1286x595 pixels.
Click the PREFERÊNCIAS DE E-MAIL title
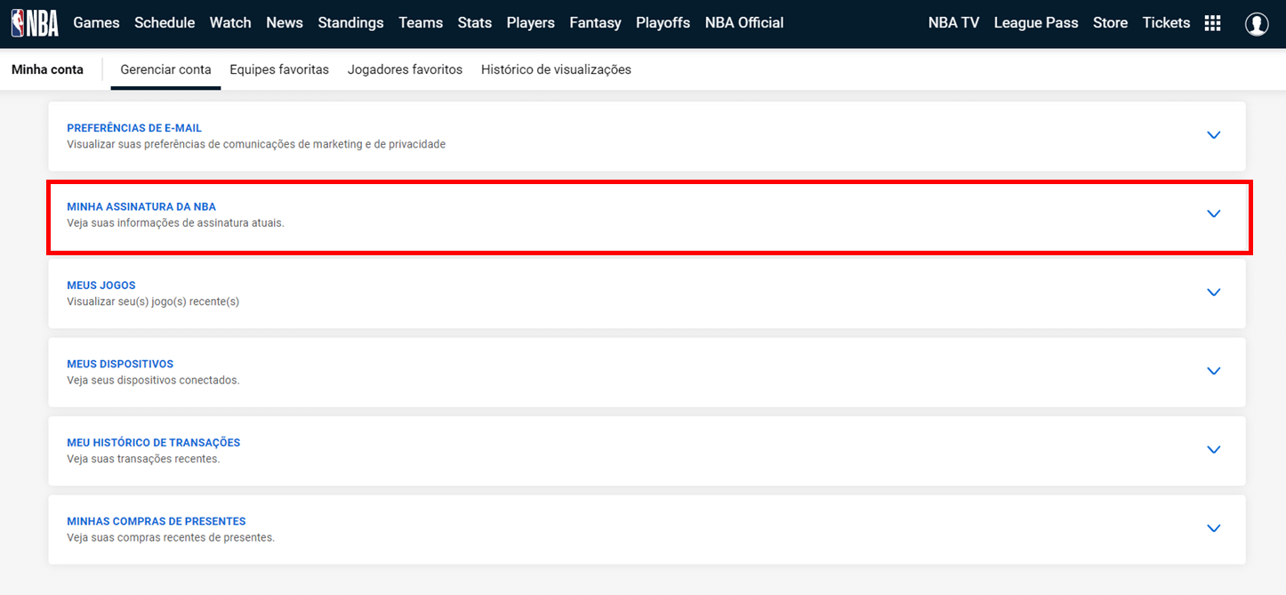(x=134, y=128)
